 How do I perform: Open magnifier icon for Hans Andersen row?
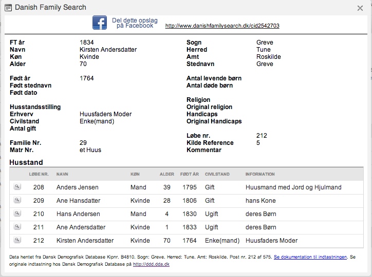[17, 214]
